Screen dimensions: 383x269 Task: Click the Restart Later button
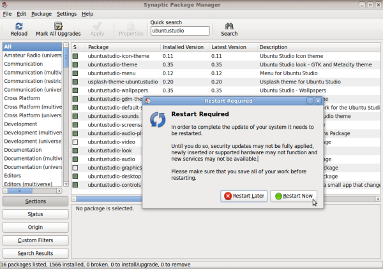pos(244,196)
